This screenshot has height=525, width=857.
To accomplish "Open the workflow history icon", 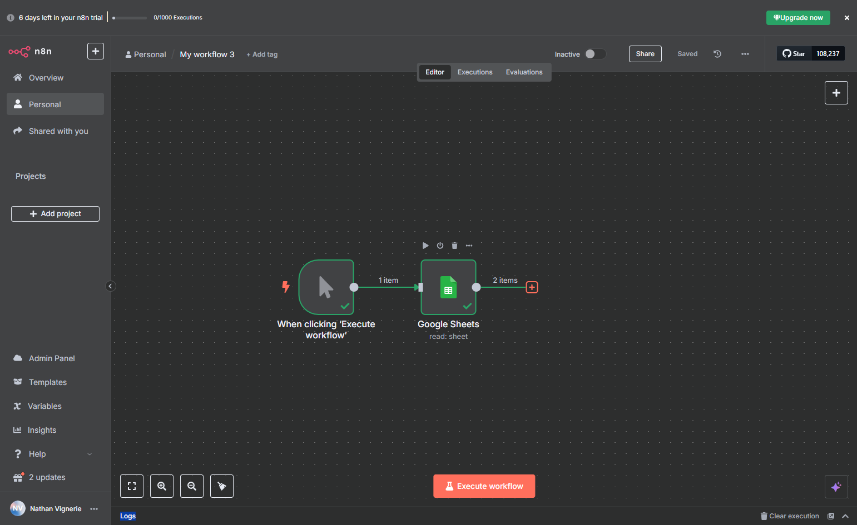I will [x=717, y=54].
